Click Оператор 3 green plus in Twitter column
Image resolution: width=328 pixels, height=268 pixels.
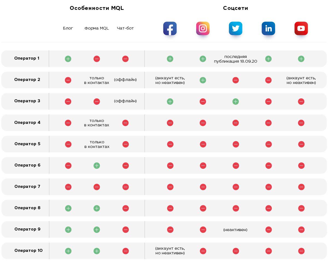(236, 101)
